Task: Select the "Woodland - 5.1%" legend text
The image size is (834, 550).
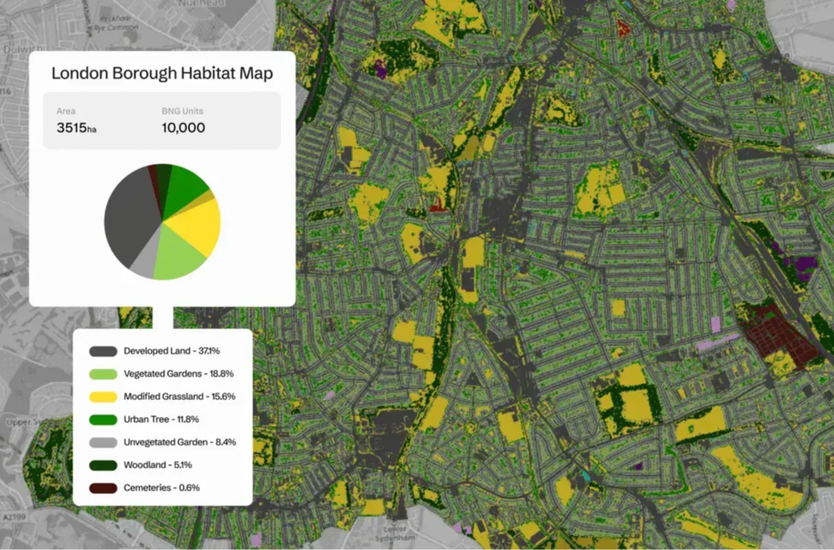Action: [157, 465]
